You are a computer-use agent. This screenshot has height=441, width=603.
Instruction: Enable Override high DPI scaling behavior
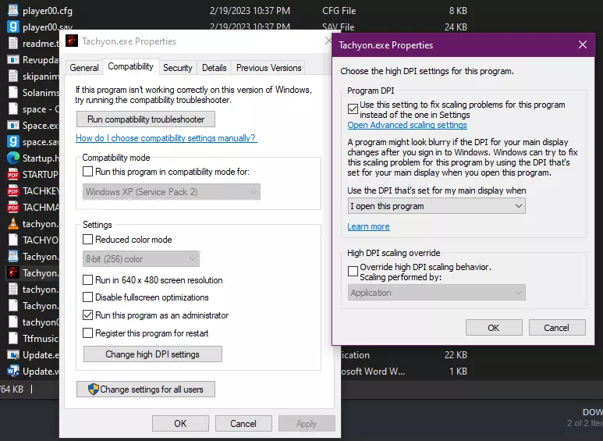(353, 272)
